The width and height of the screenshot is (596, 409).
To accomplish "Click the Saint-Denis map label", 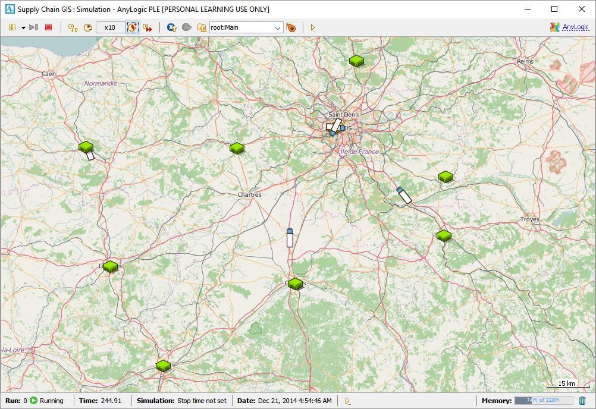I will tap(344, 114).
